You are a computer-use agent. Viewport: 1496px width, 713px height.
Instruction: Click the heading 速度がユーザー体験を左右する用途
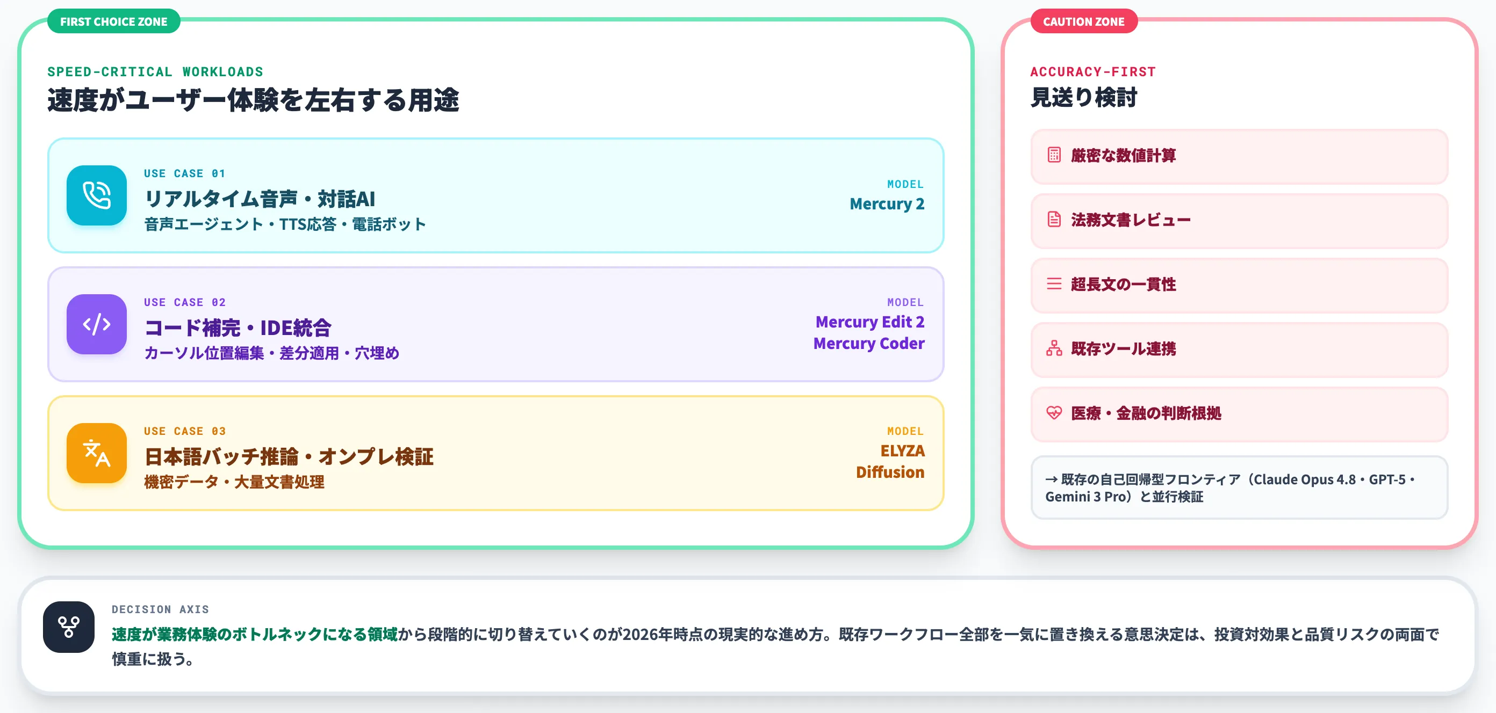[x=253, y=100]
